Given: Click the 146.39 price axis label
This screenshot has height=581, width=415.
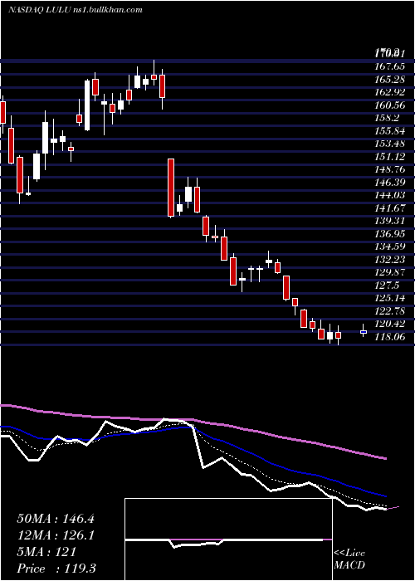Looking at the screenshot, I should coord(390,182).
